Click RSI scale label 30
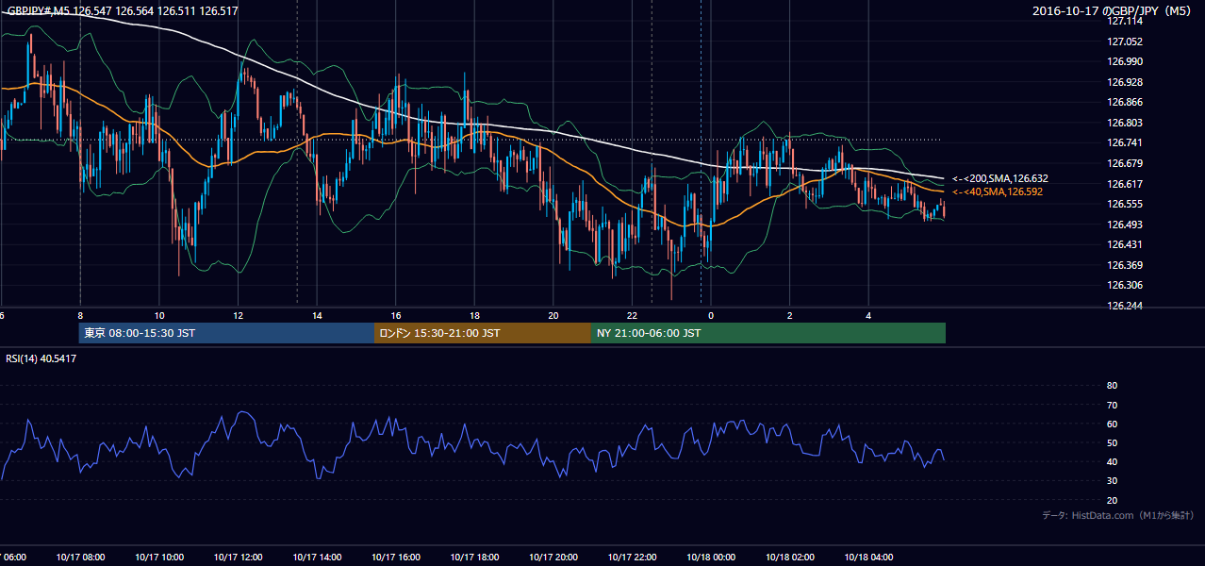Viewport: 1205px width, 566px height. click(1112, 481)
